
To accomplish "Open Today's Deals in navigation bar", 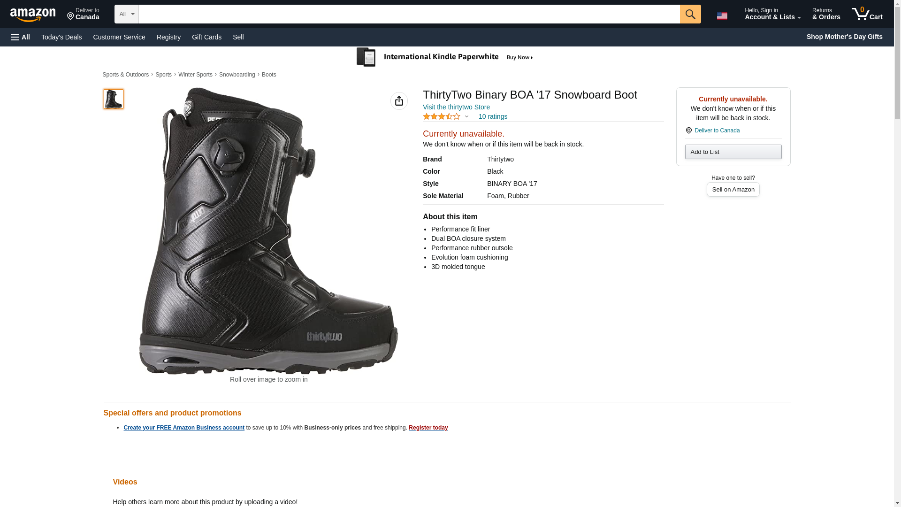I will click(x=61, y=37).
